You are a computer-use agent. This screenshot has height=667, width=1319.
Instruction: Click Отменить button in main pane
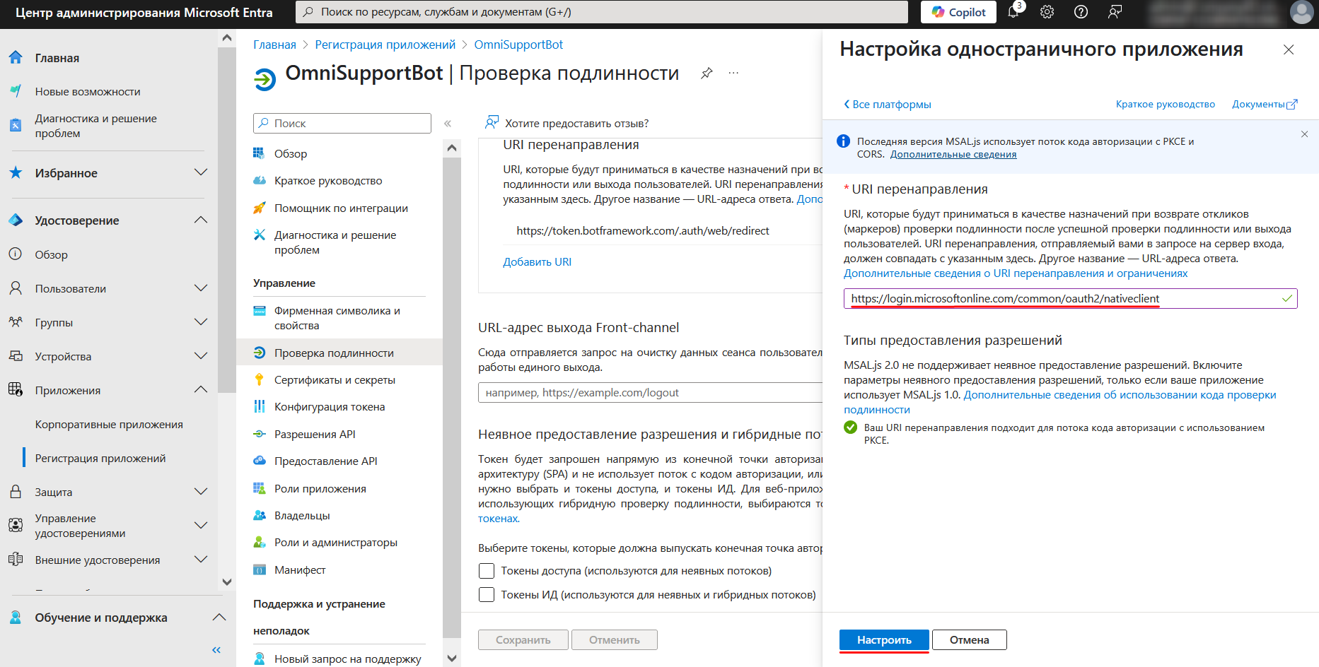click(x=615, y=640)
